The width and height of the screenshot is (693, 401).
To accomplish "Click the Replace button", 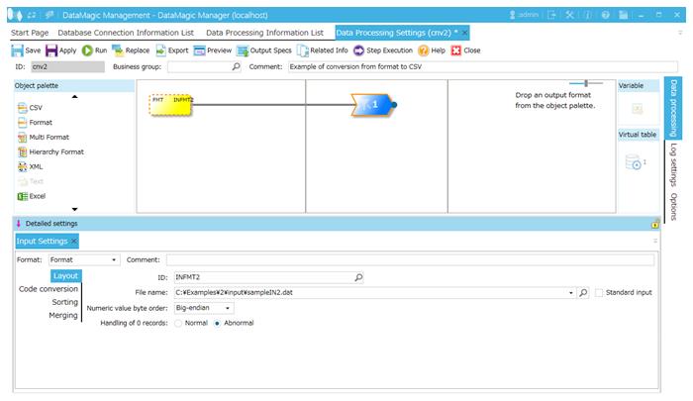I will tap(131, 50).
